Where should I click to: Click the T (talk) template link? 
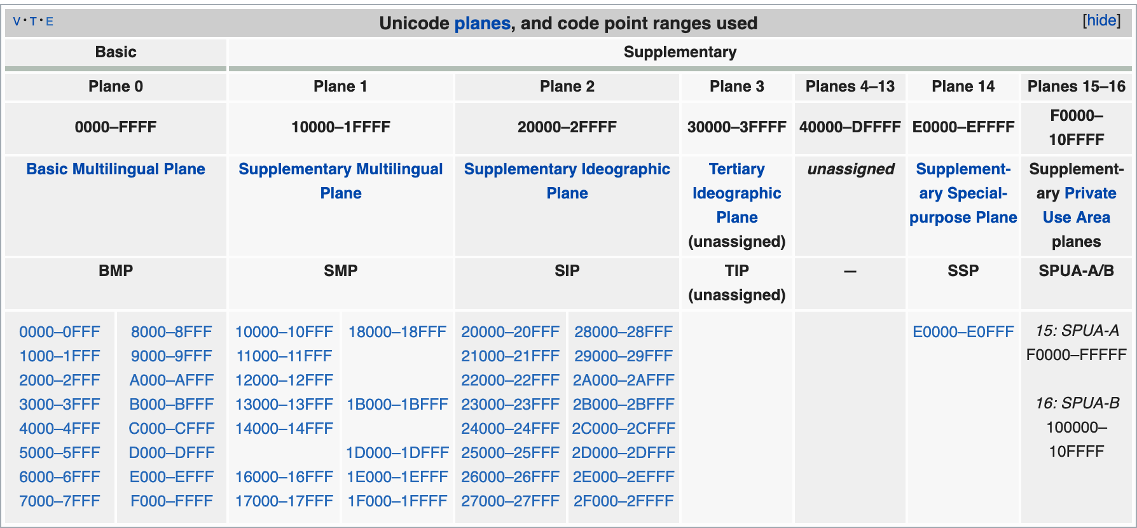[x=33, y=22]
